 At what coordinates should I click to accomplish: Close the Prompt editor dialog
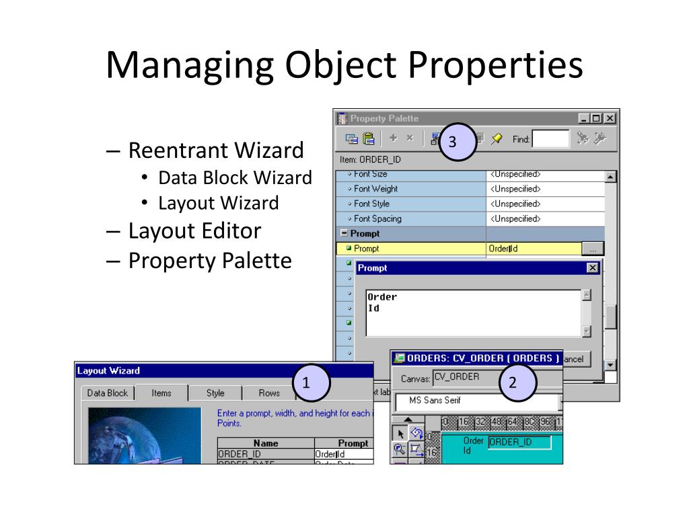click(592, 267)
